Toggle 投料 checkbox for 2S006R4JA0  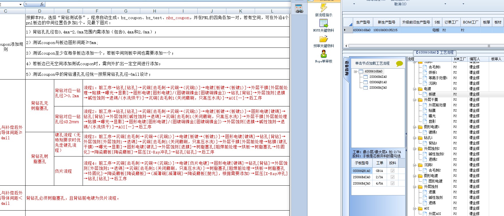coord(392,183)
